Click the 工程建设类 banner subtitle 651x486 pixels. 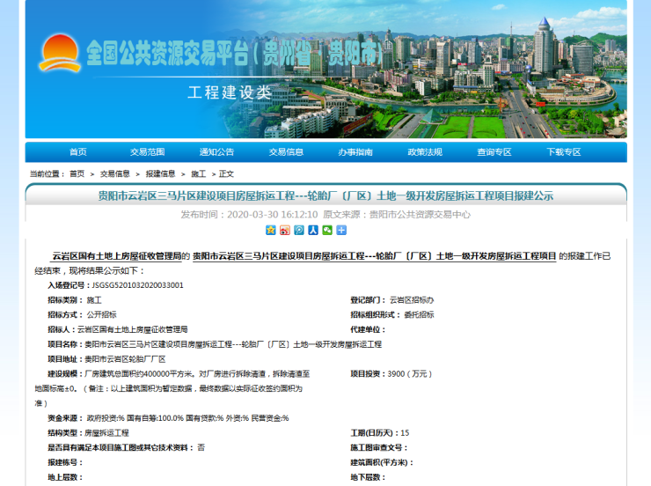coord(230,92)
